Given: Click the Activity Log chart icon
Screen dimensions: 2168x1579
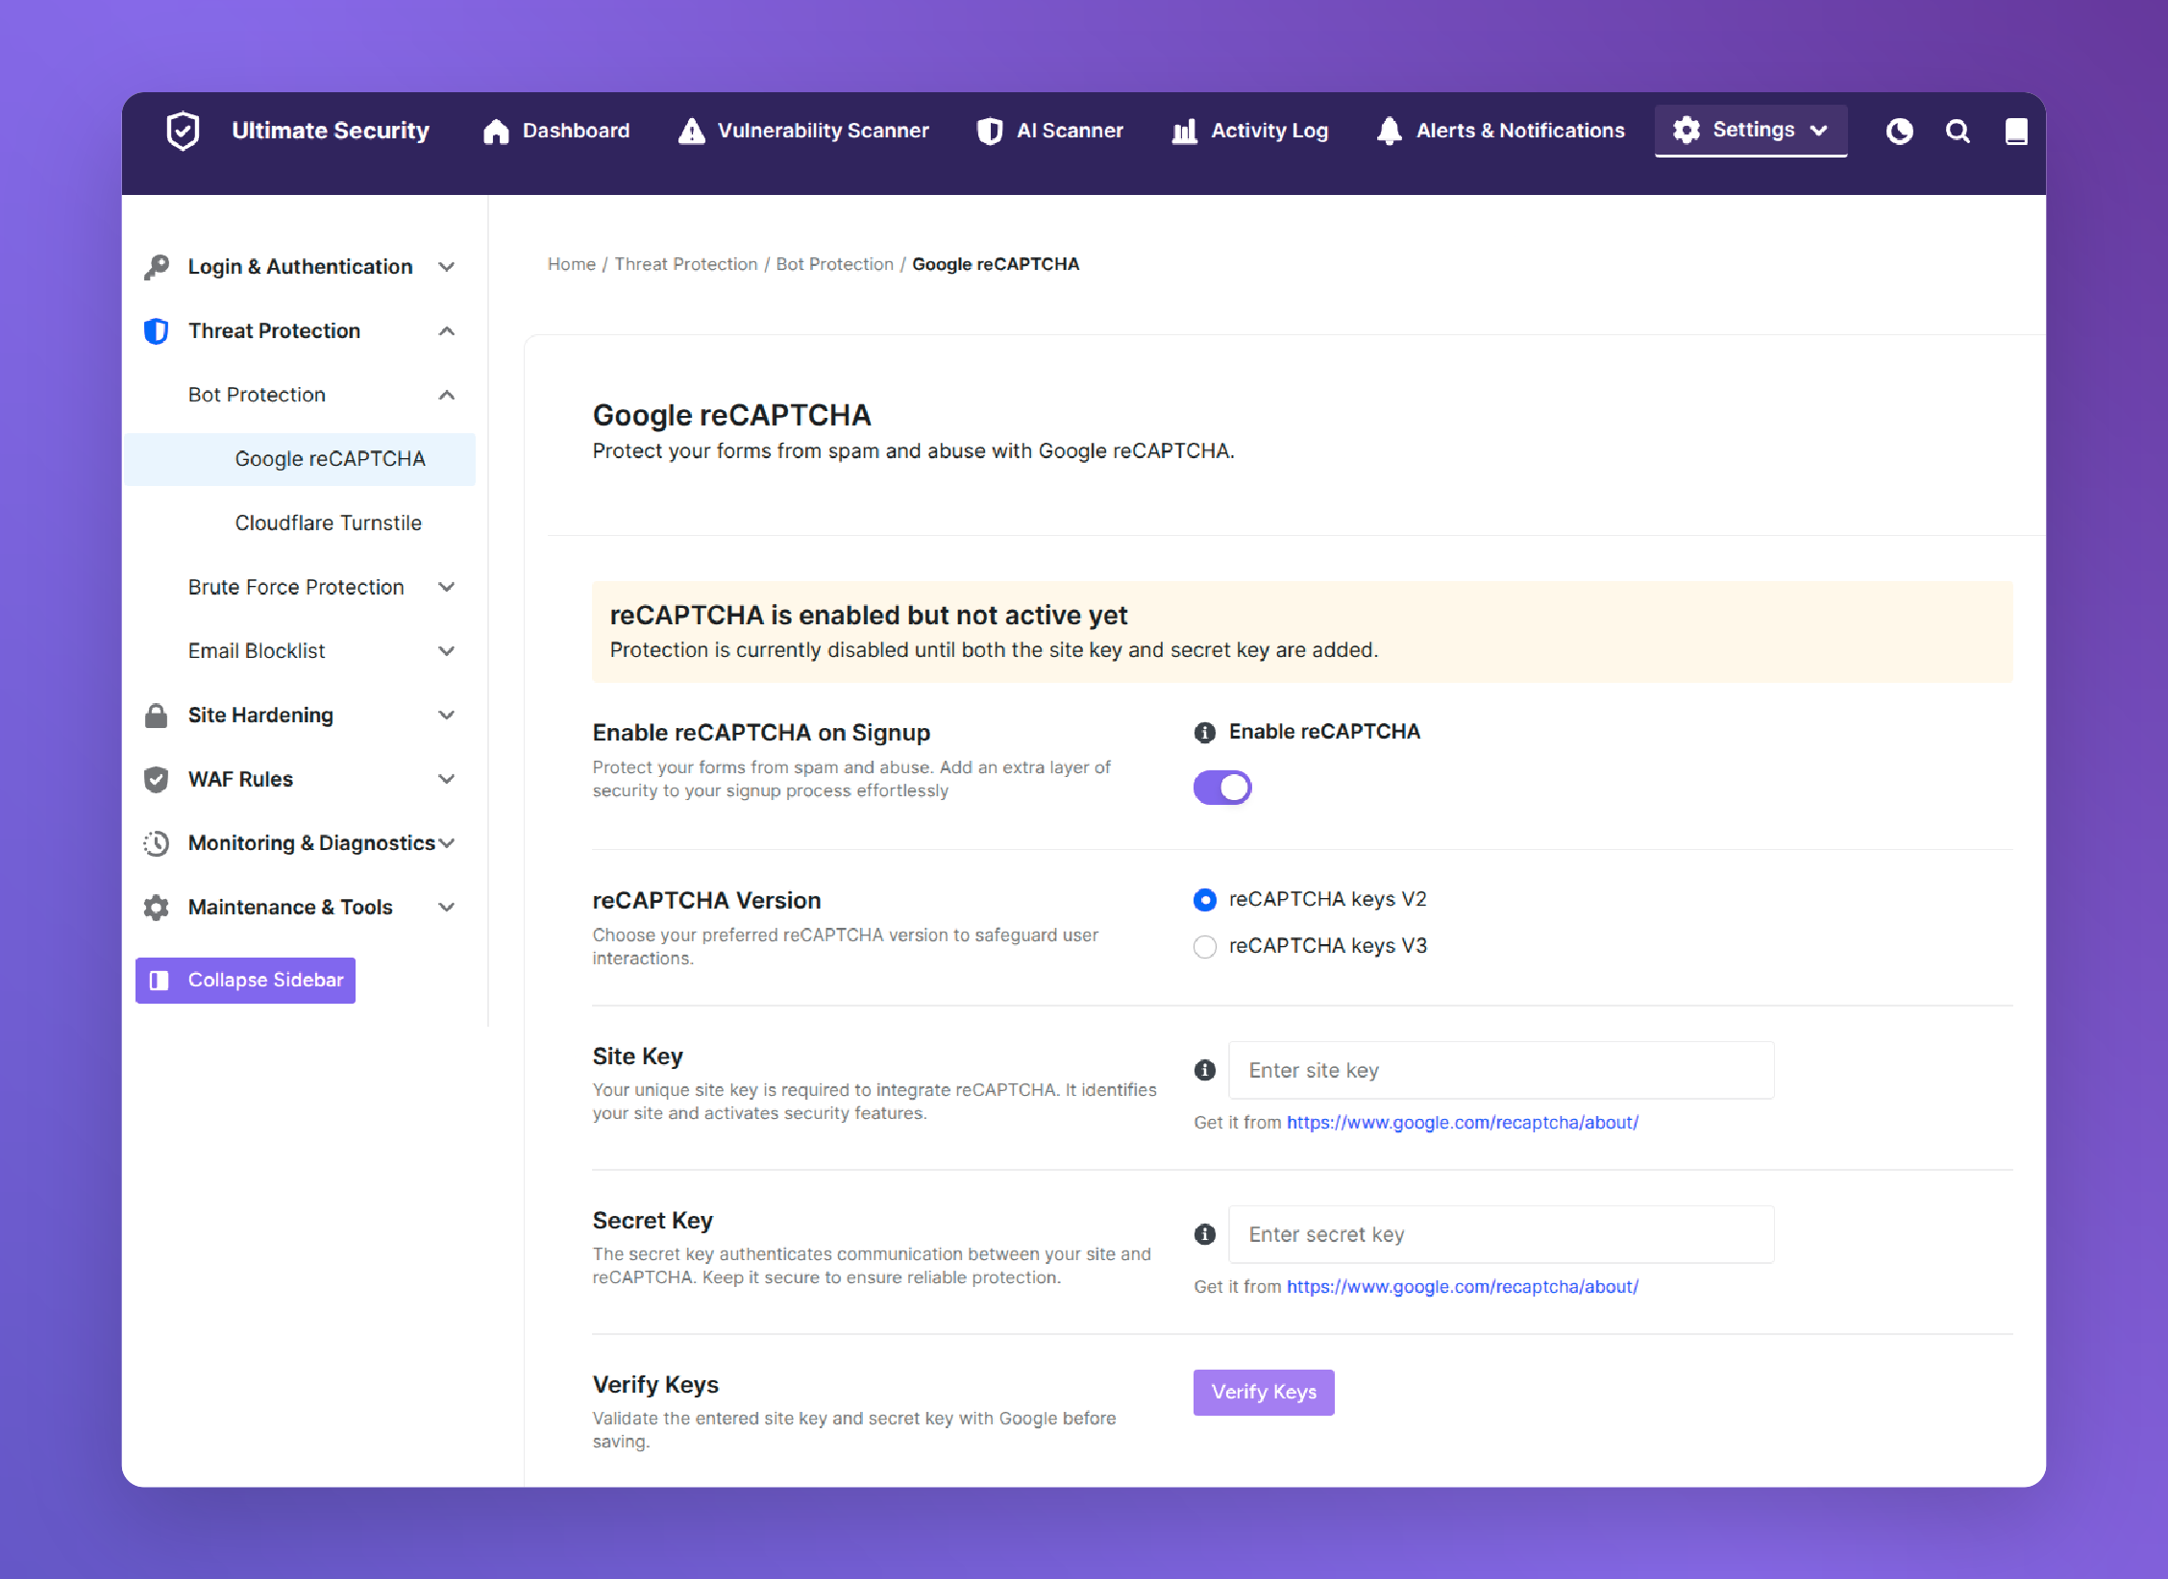Looking at the screenshot, I should tap(1185, 132).
